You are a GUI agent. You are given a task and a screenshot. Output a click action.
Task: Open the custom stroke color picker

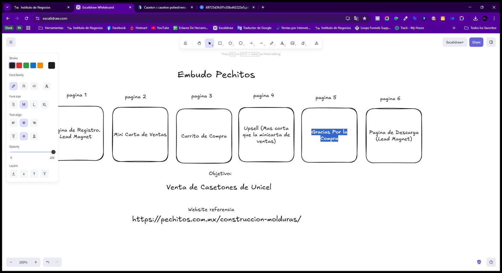51,65
